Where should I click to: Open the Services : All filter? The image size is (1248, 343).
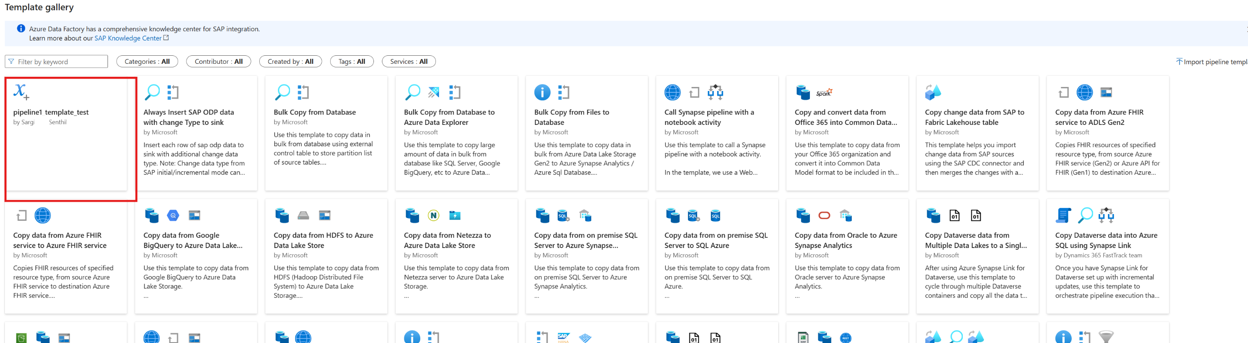click(408, 62)
